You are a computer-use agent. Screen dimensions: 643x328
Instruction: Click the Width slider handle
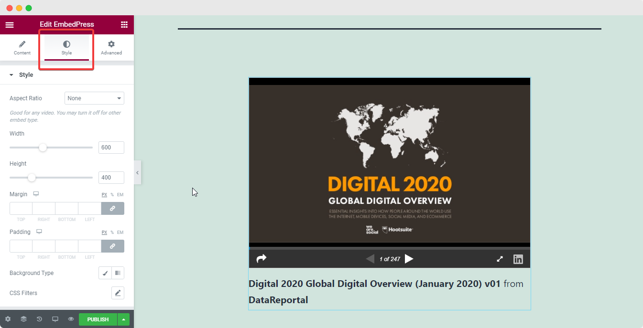(43, 148)
